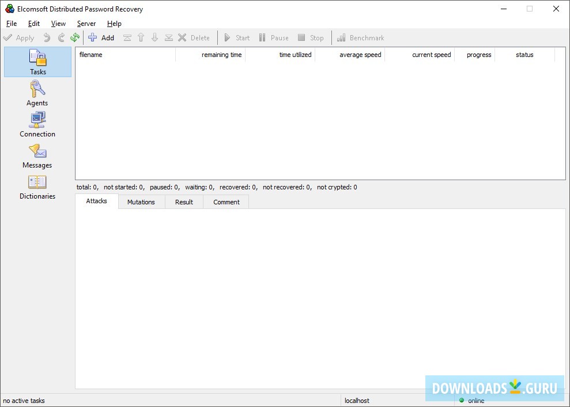Image resolution: width=570 pixels, height=407 pixels.
Task: Stop the current task
Action: click(x=311, y=37)
